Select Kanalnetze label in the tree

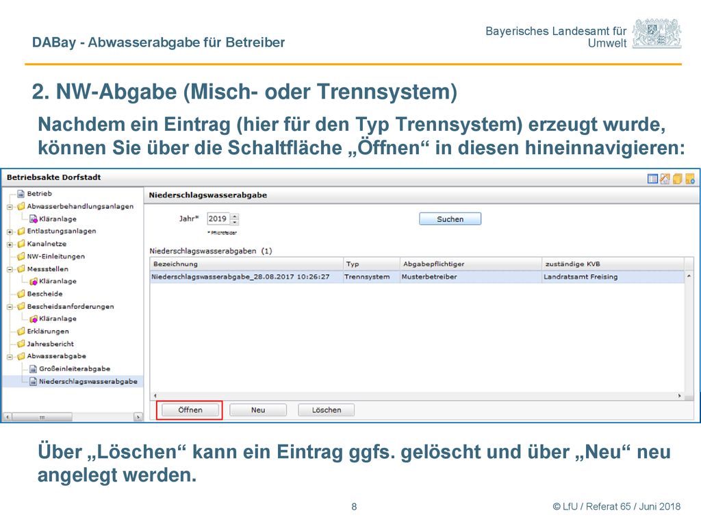point(47,244)
